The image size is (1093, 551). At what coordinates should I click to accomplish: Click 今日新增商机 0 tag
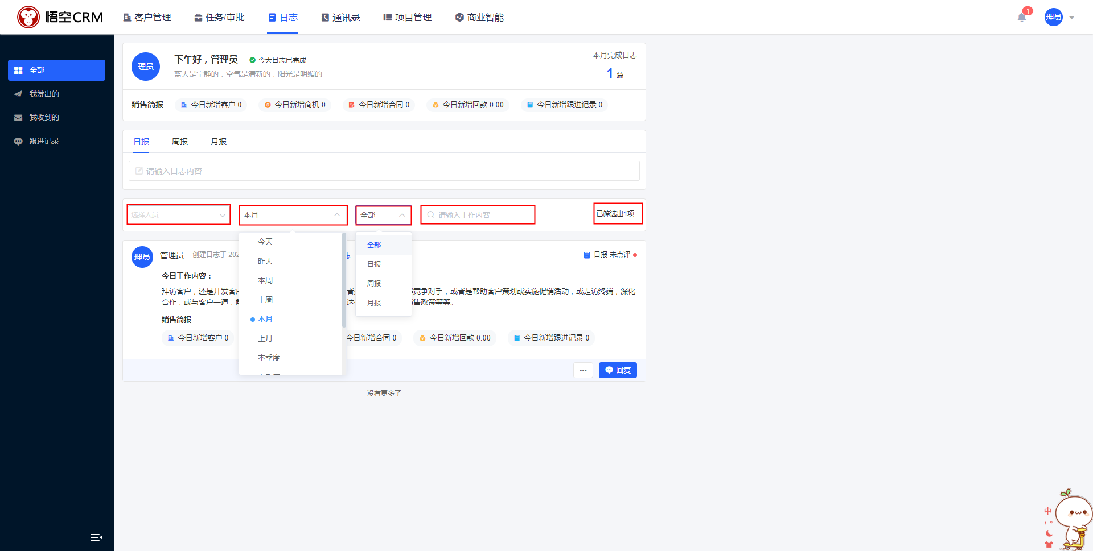(295, 105)
